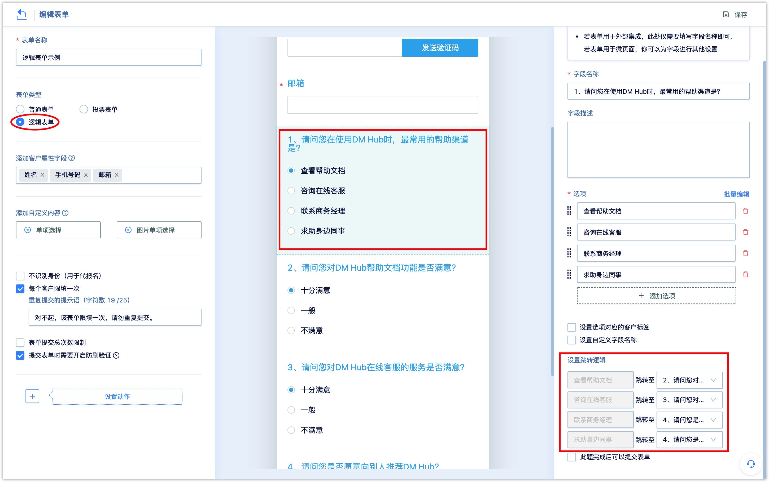The image size is (769, 482).
Task: Check 表单提交总次数限制
Action: click(20, 343)
